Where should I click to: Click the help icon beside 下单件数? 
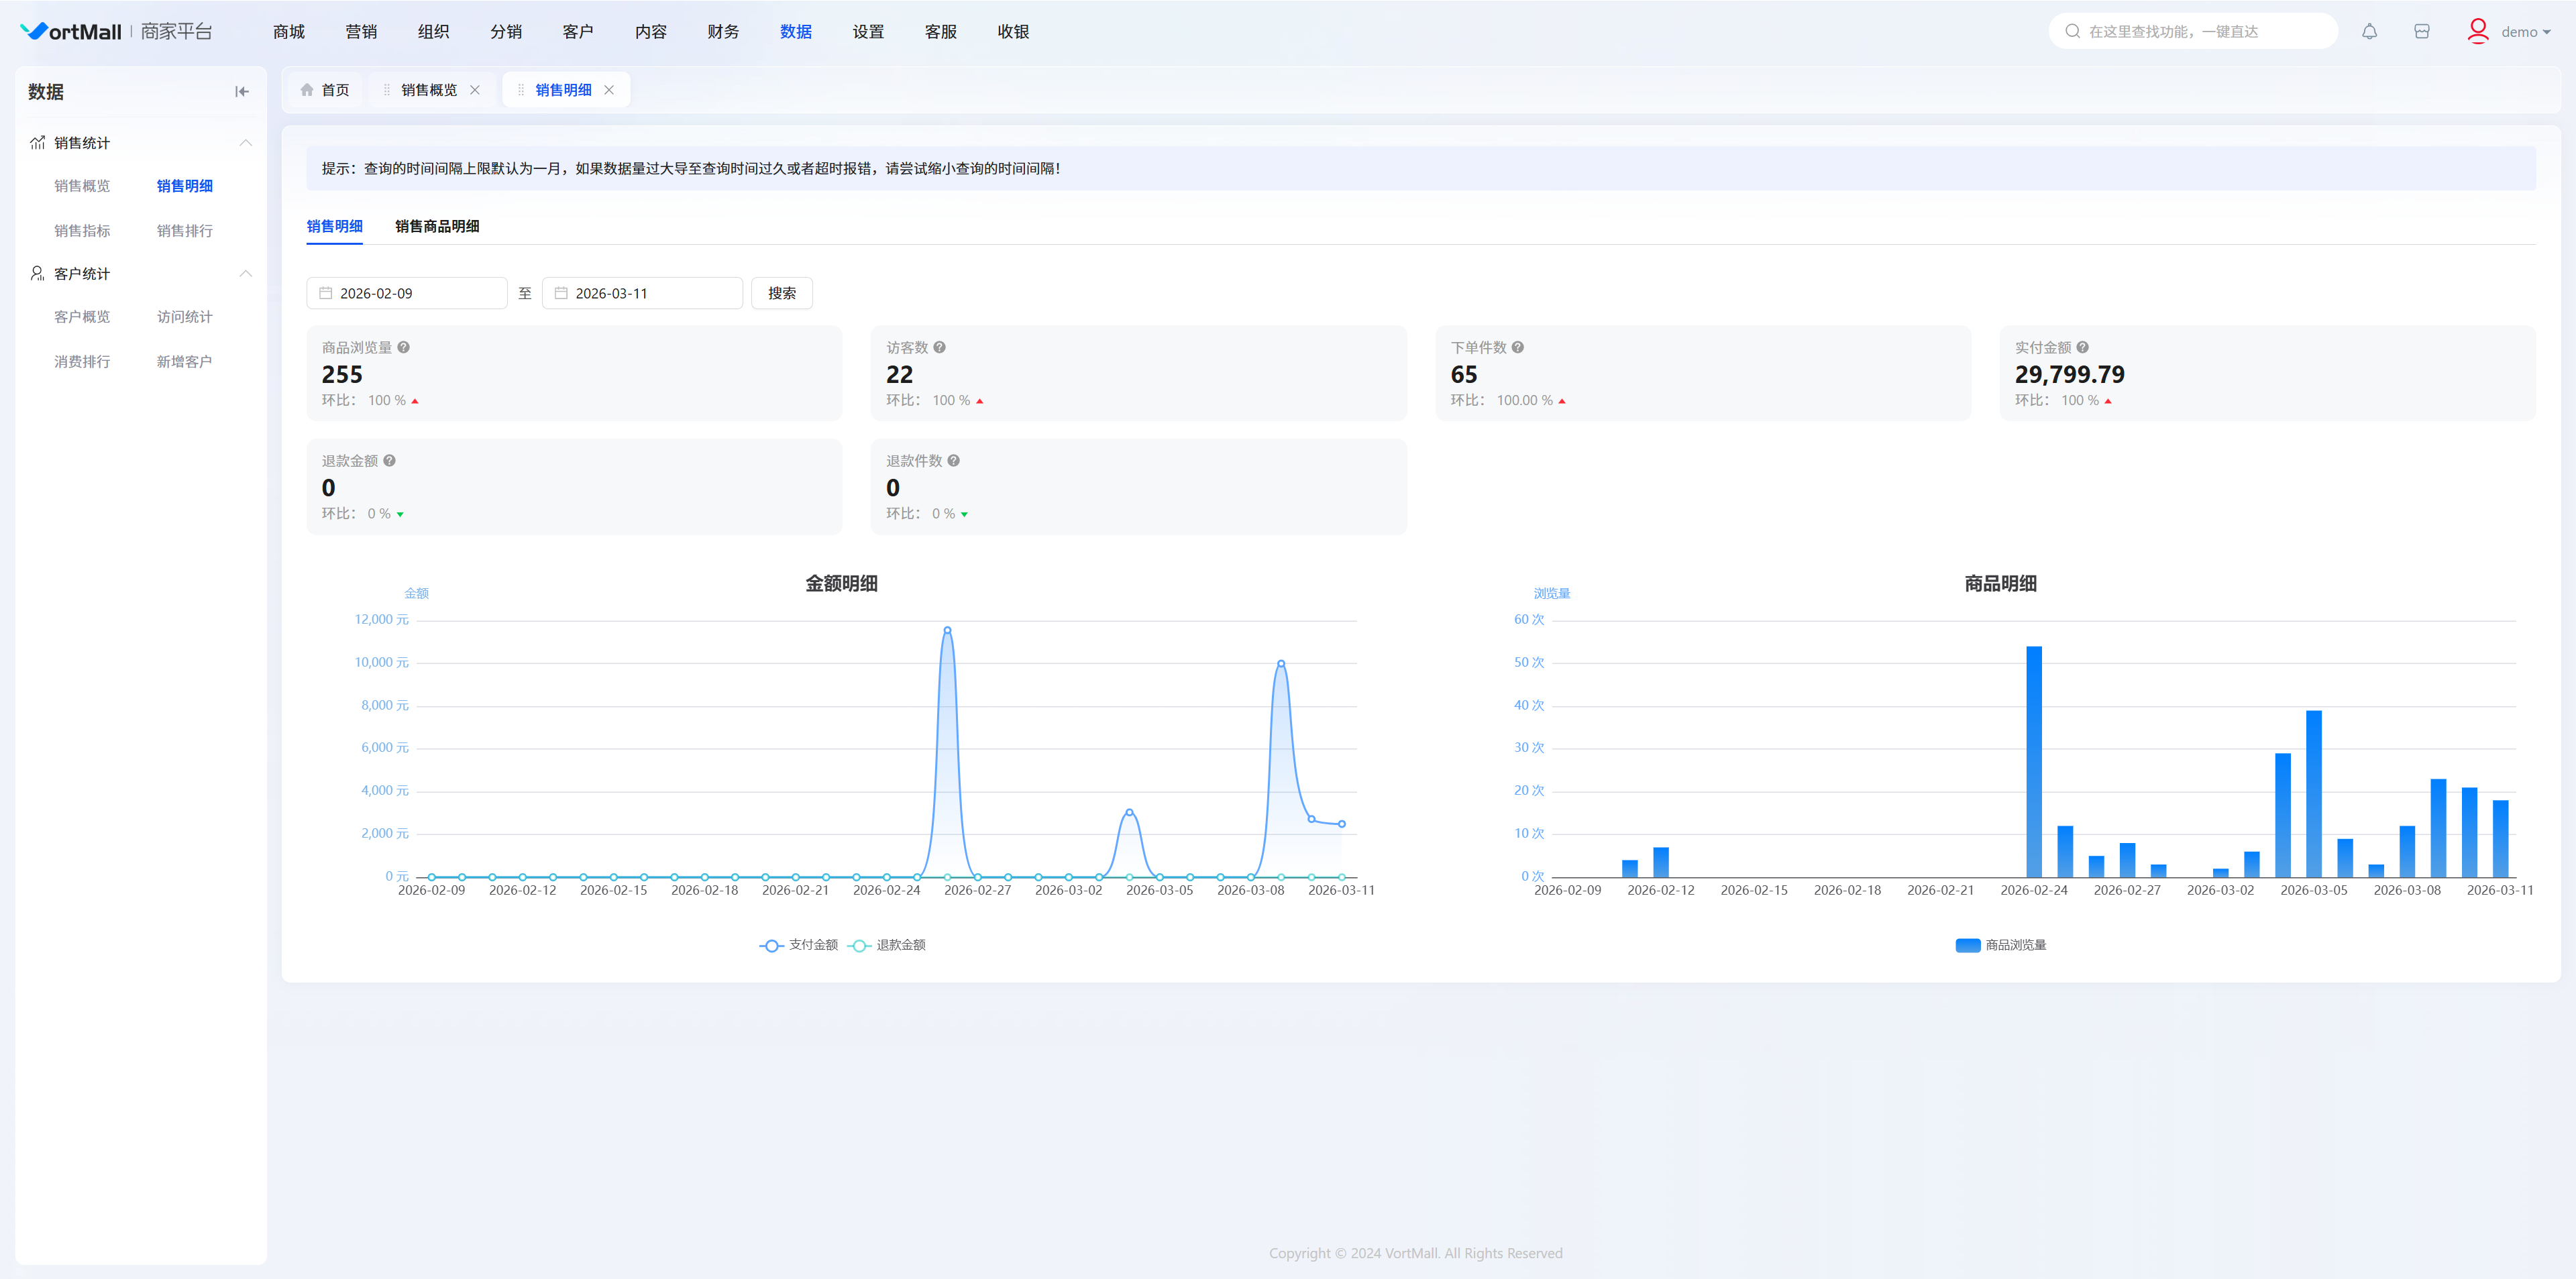1517,347
